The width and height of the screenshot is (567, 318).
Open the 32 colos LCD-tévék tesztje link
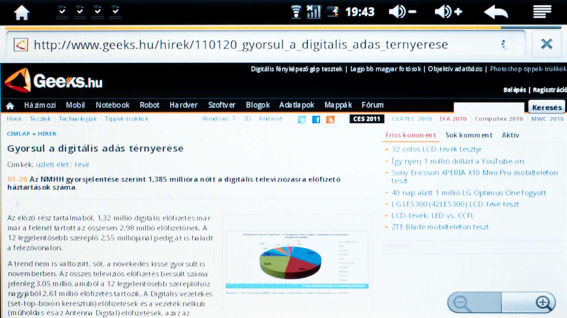436,149
